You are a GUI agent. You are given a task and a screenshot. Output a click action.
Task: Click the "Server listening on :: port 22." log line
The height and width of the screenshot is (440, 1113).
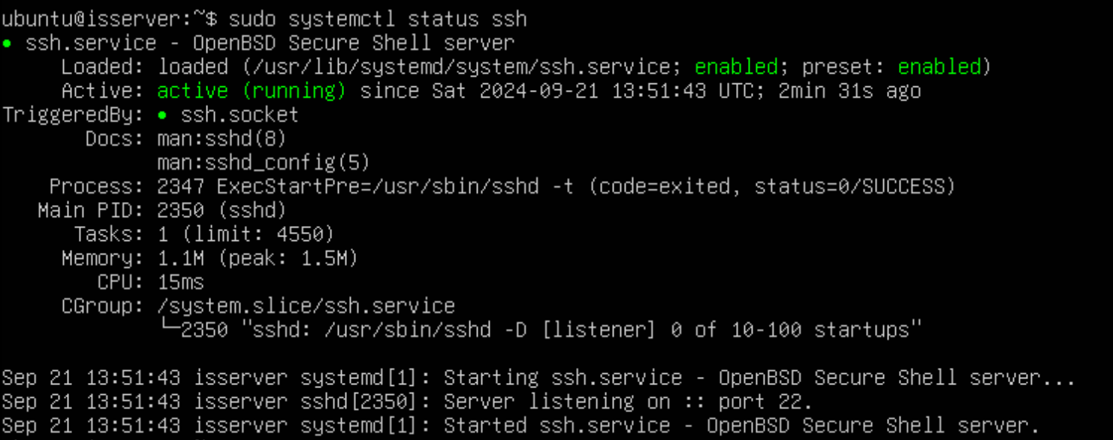click(x=628, y=402)
